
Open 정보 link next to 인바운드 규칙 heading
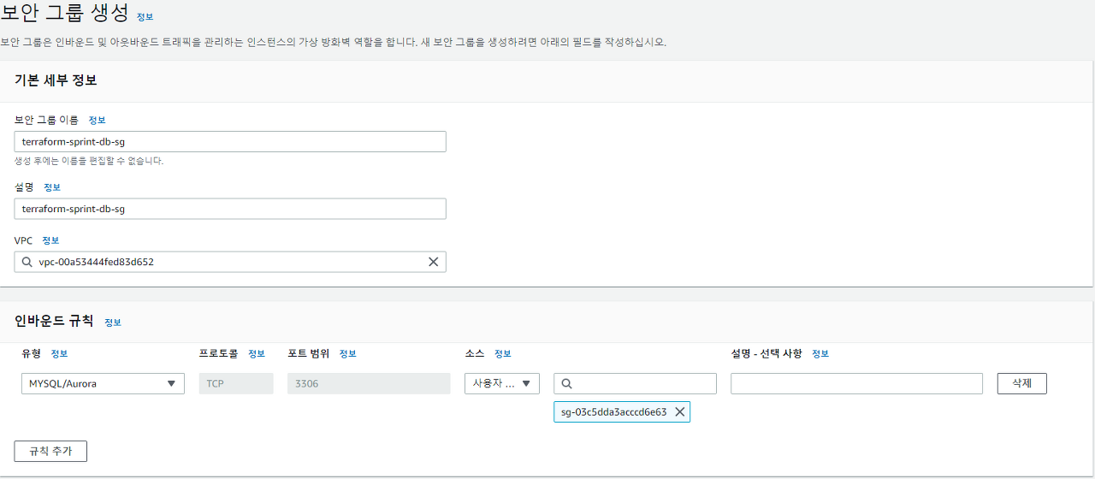click(113, 322)
